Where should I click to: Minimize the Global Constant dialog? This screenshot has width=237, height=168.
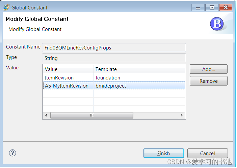tap(198, 7)
